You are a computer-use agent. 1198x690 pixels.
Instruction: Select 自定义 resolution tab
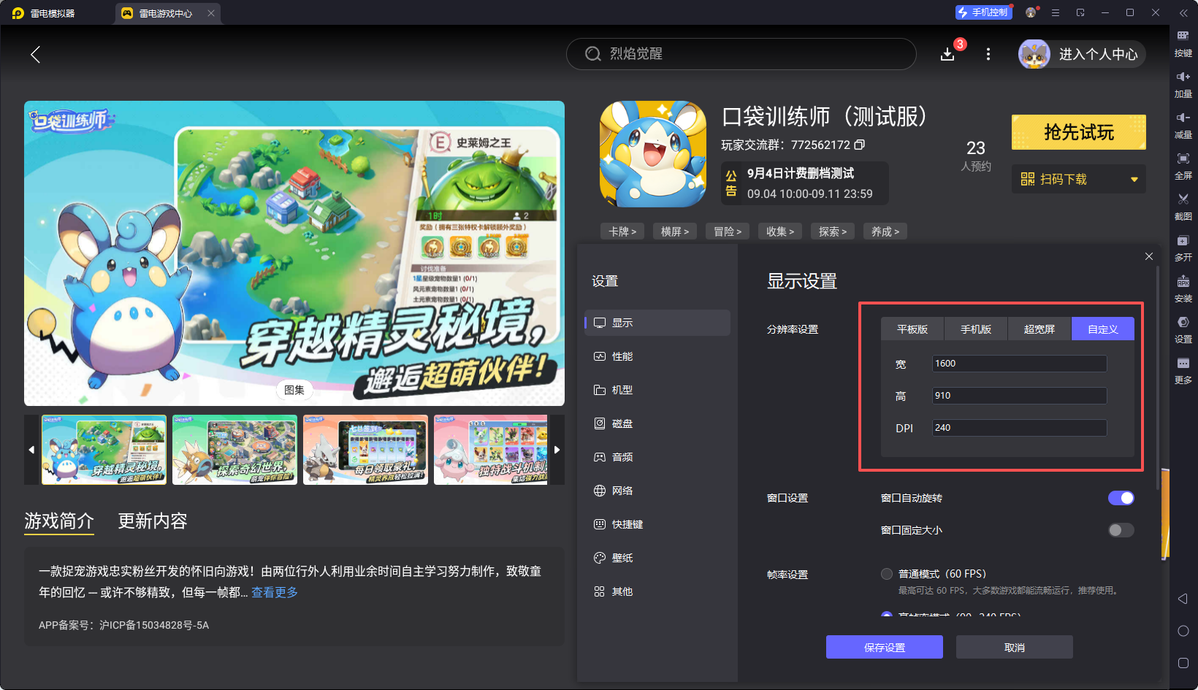tap(1103, 329)
